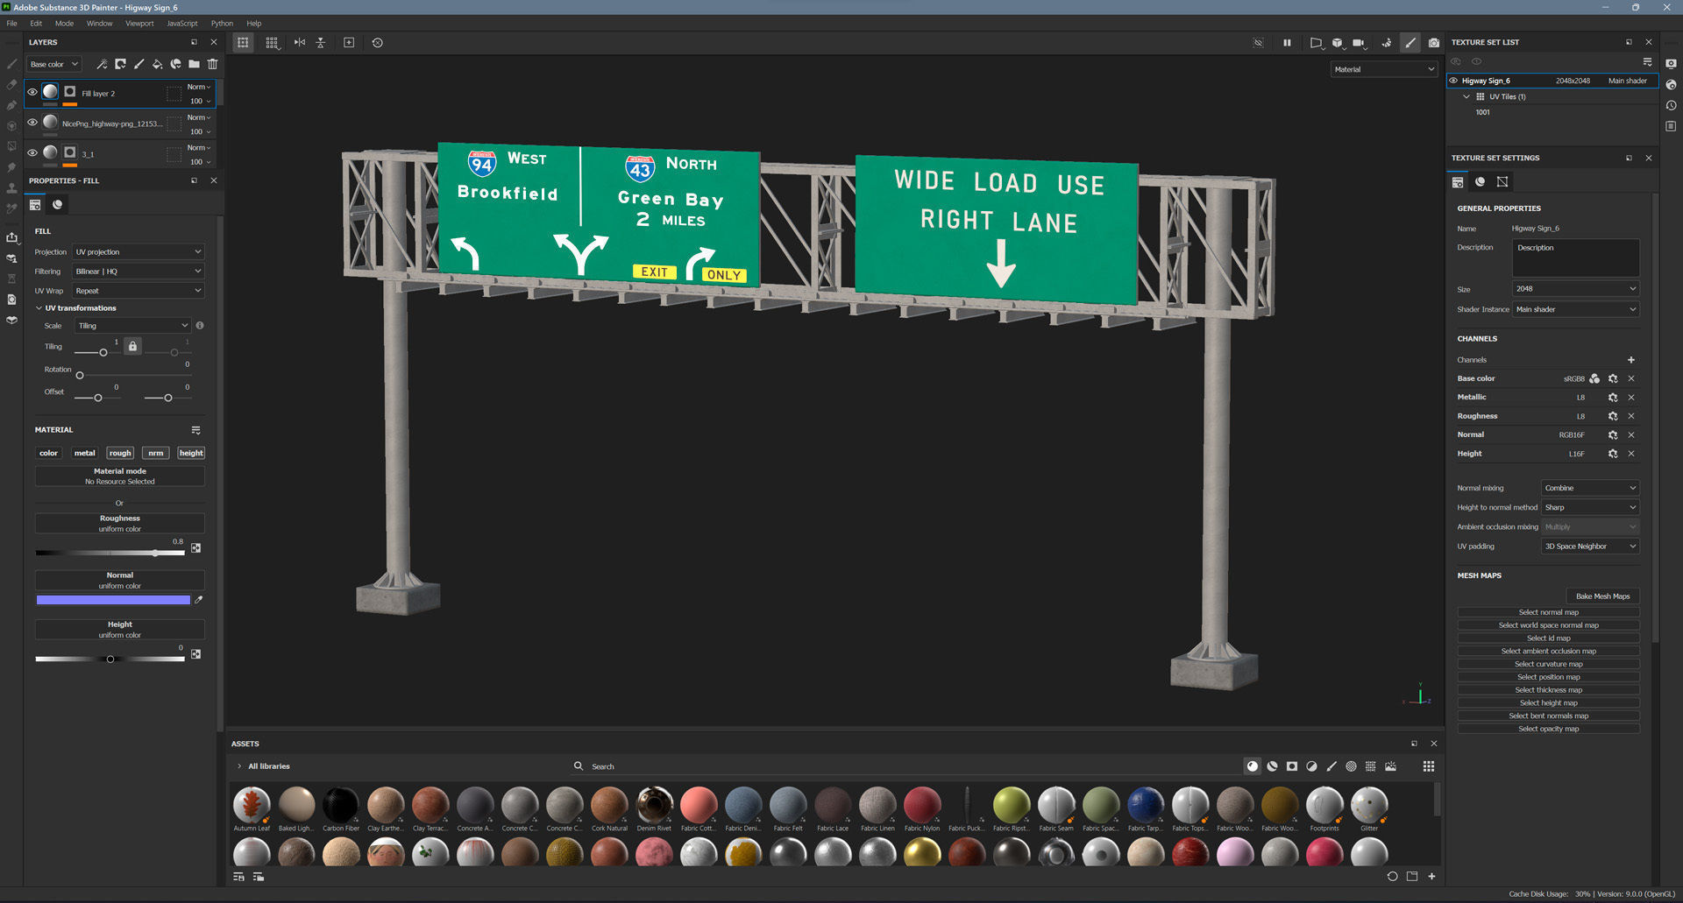This screenshot has width=1683, height=903.
Task: Click the Normal uniform color purple swatch
Action: (x=113, y=600)
